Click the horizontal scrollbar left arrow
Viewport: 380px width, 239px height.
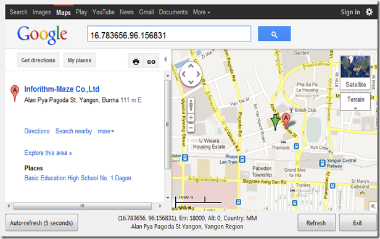pos(9,206)
